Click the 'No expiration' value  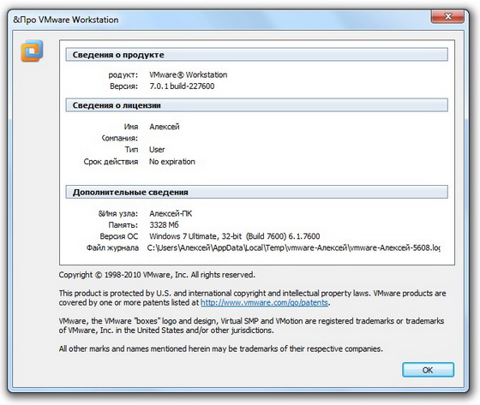[172, 162]
